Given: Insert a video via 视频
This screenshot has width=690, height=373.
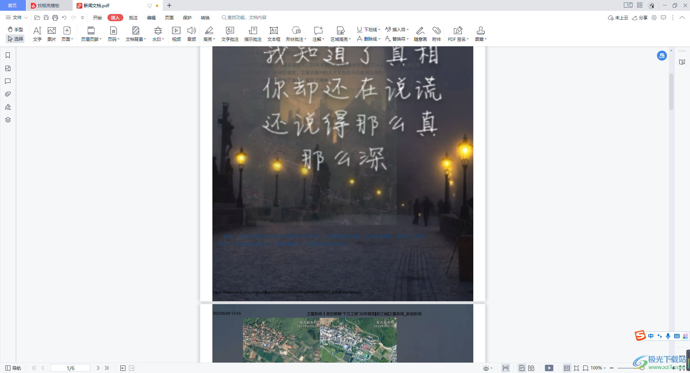Looking at the screenshot, I should (176, 34).
